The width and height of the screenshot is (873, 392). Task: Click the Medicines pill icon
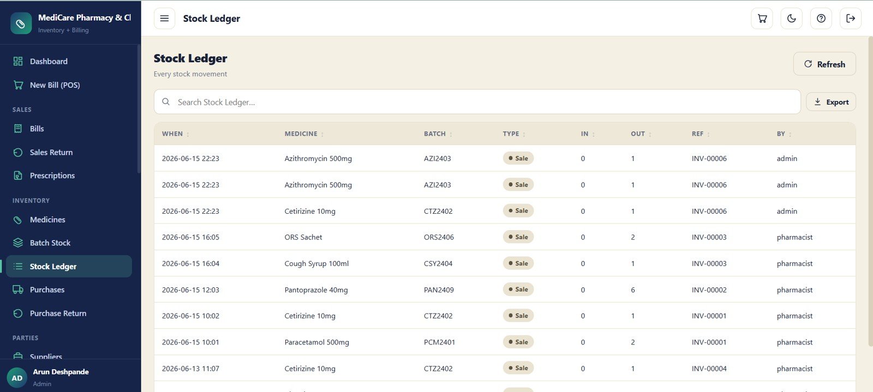pyautogui.click(x=18, y=220)
